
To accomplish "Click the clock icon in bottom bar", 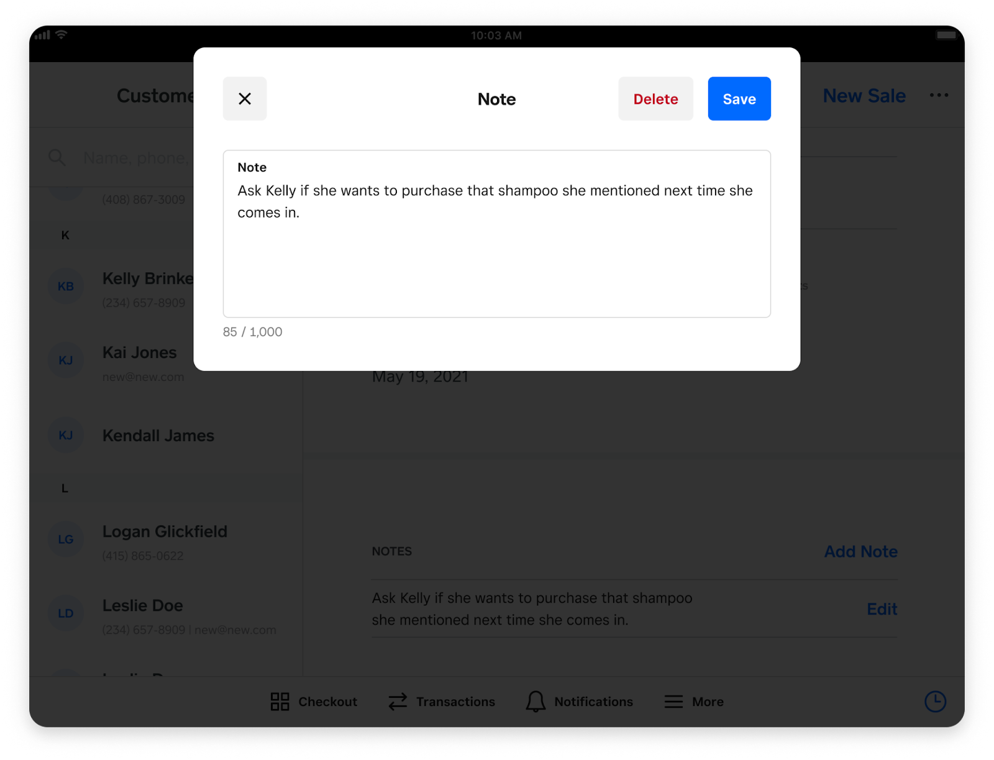I will click(x=935, y=702).
